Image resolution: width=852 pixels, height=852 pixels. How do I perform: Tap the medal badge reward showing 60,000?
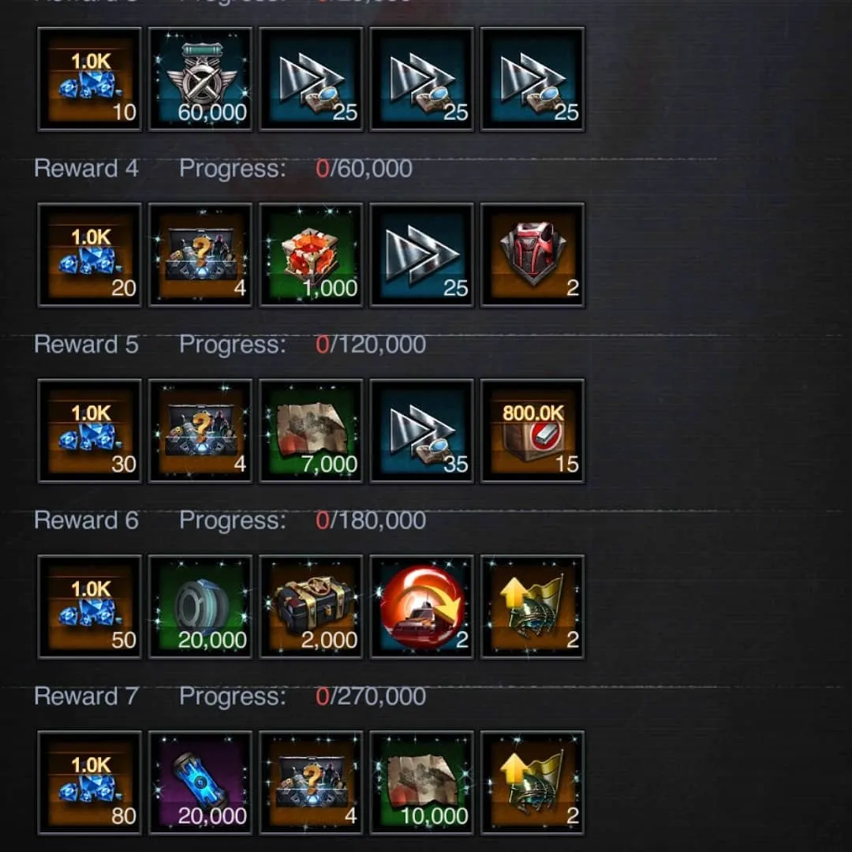[x=200, y=80]
